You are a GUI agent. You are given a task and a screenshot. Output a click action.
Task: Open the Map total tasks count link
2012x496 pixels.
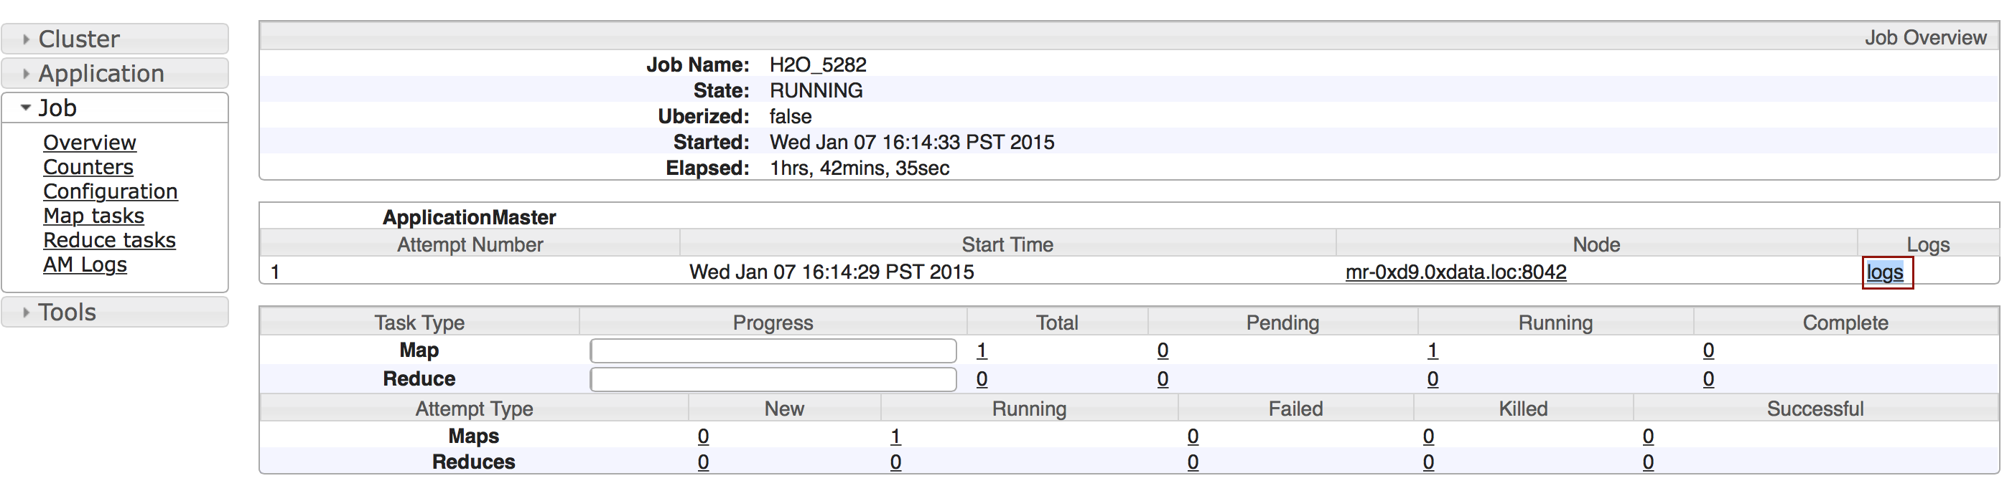point(981,351)
